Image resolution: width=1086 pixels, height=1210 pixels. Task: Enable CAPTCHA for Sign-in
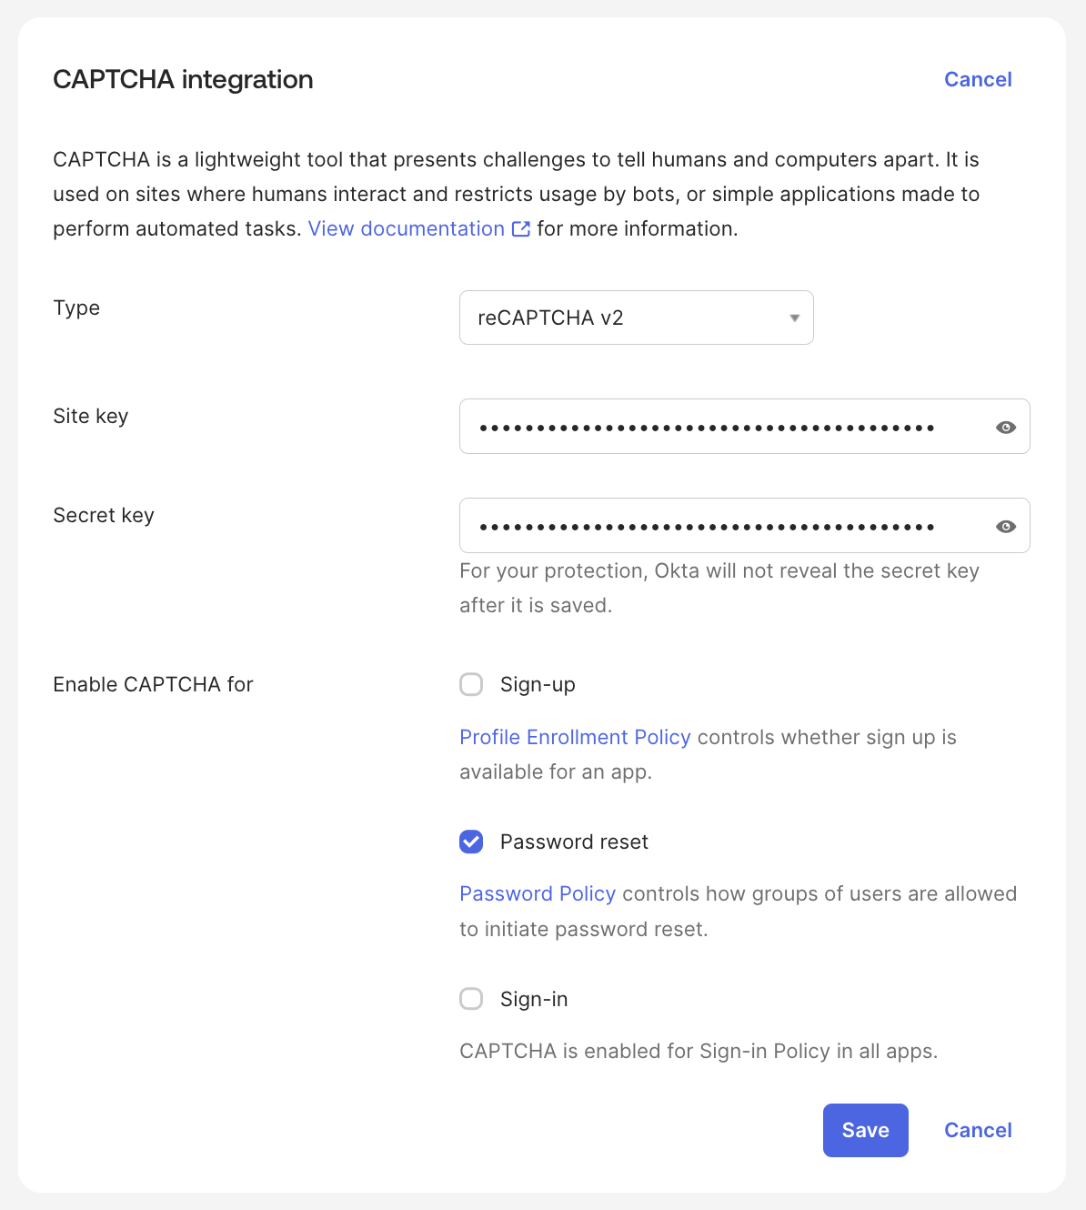point(471,998)
